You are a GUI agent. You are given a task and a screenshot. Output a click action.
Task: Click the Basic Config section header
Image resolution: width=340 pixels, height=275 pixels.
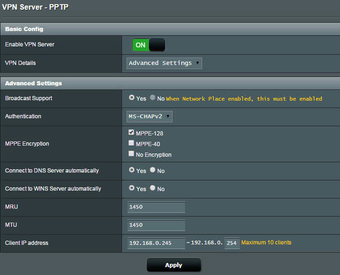170,29
